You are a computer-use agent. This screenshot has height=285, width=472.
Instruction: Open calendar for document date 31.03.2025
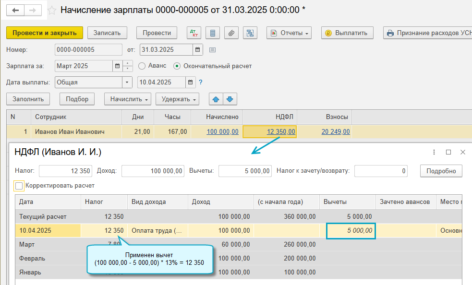[197, 49]
